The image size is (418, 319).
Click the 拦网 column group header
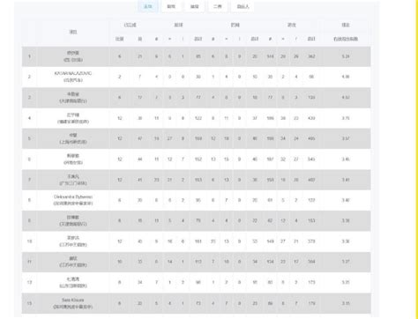[x=235, y=25]
